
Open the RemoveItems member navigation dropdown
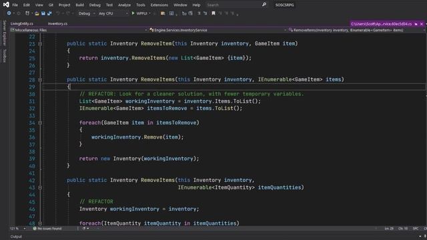click(x=356, y=30)
